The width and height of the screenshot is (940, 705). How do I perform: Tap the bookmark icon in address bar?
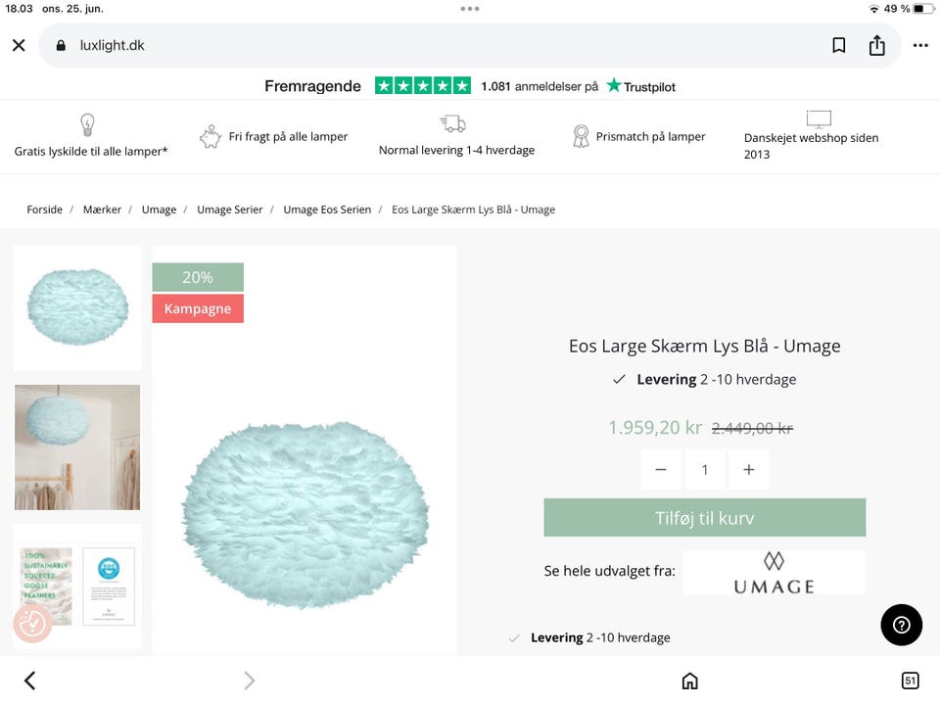(x=839, y=45)
